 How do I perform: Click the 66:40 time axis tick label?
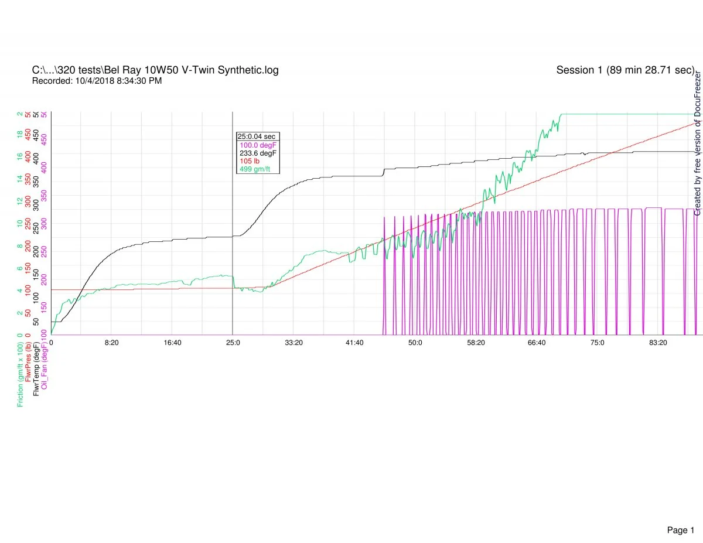(537, 343)
